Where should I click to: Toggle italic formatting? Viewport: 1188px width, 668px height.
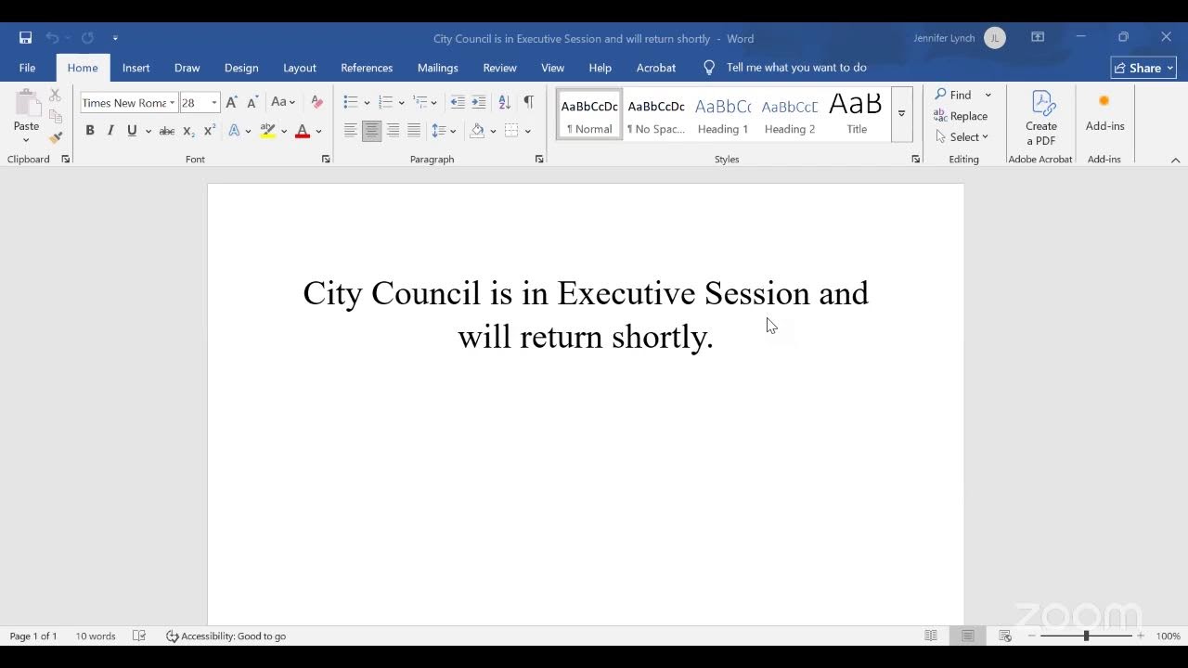coord(110,131)
